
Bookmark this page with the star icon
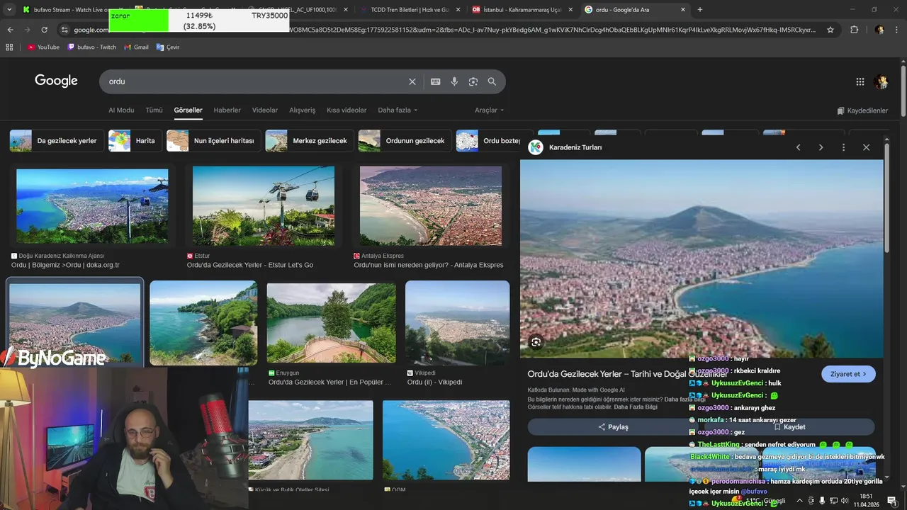click(830, 30)
